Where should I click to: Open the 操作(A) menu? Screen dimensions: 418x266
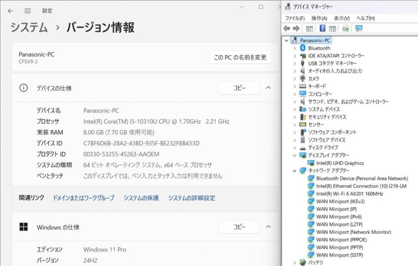tap(319, 18)
